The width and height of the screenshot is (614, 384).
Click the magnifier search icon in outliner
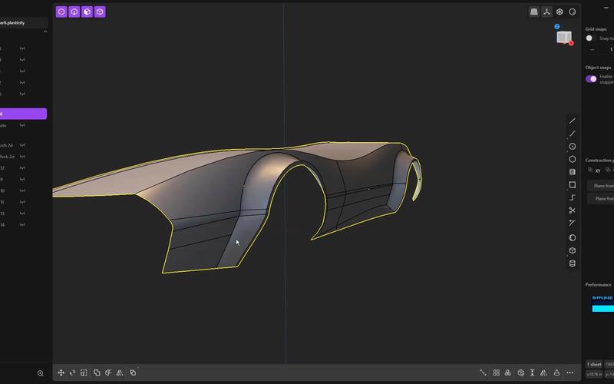(x=41, y=373)
